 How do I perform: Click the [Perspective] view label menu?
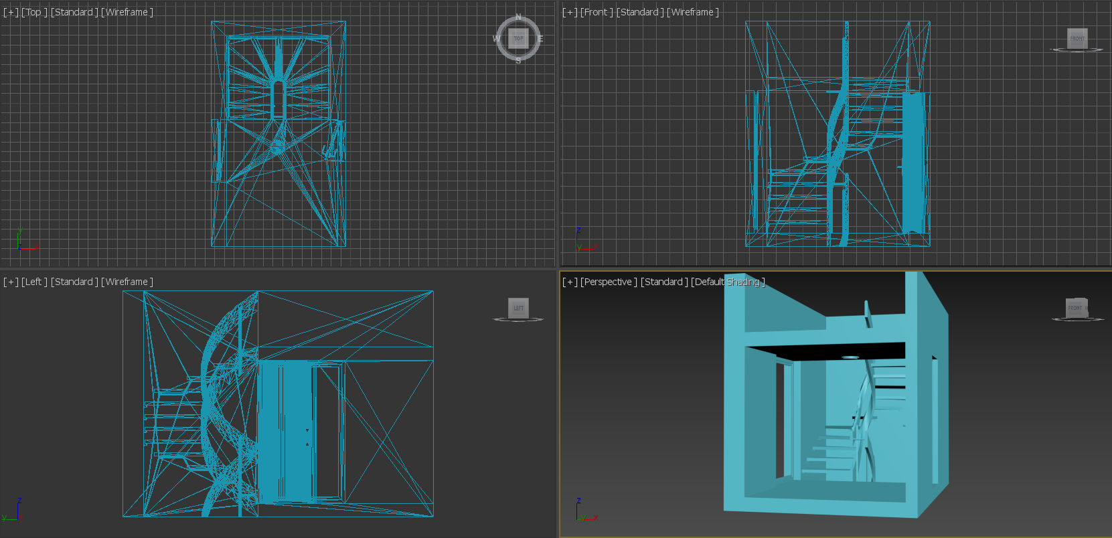pos(609,282)
